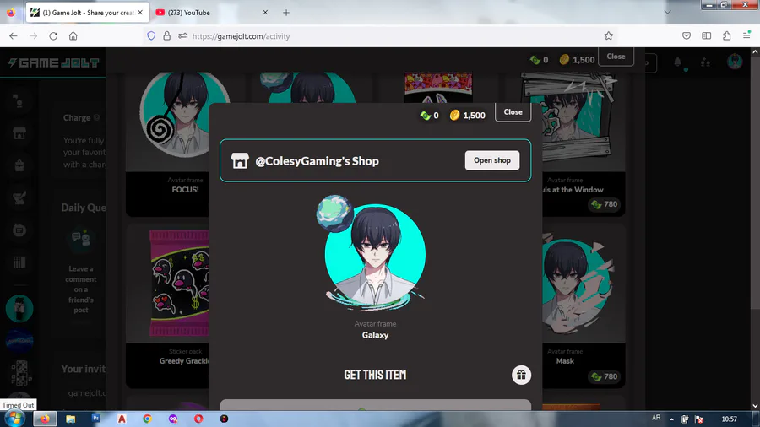Open the chat icon in left sidebar
The image size is (760, 427).
[x=19, y=230]
